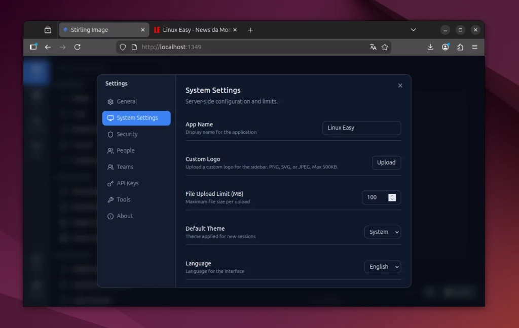This screenshot has width=519, height=328.
Task: Click the App Name text field
Action: 361,128
